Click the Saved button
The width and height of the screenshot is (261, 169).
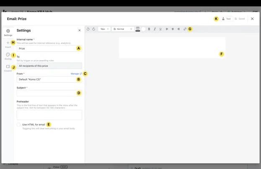point(240,19)
